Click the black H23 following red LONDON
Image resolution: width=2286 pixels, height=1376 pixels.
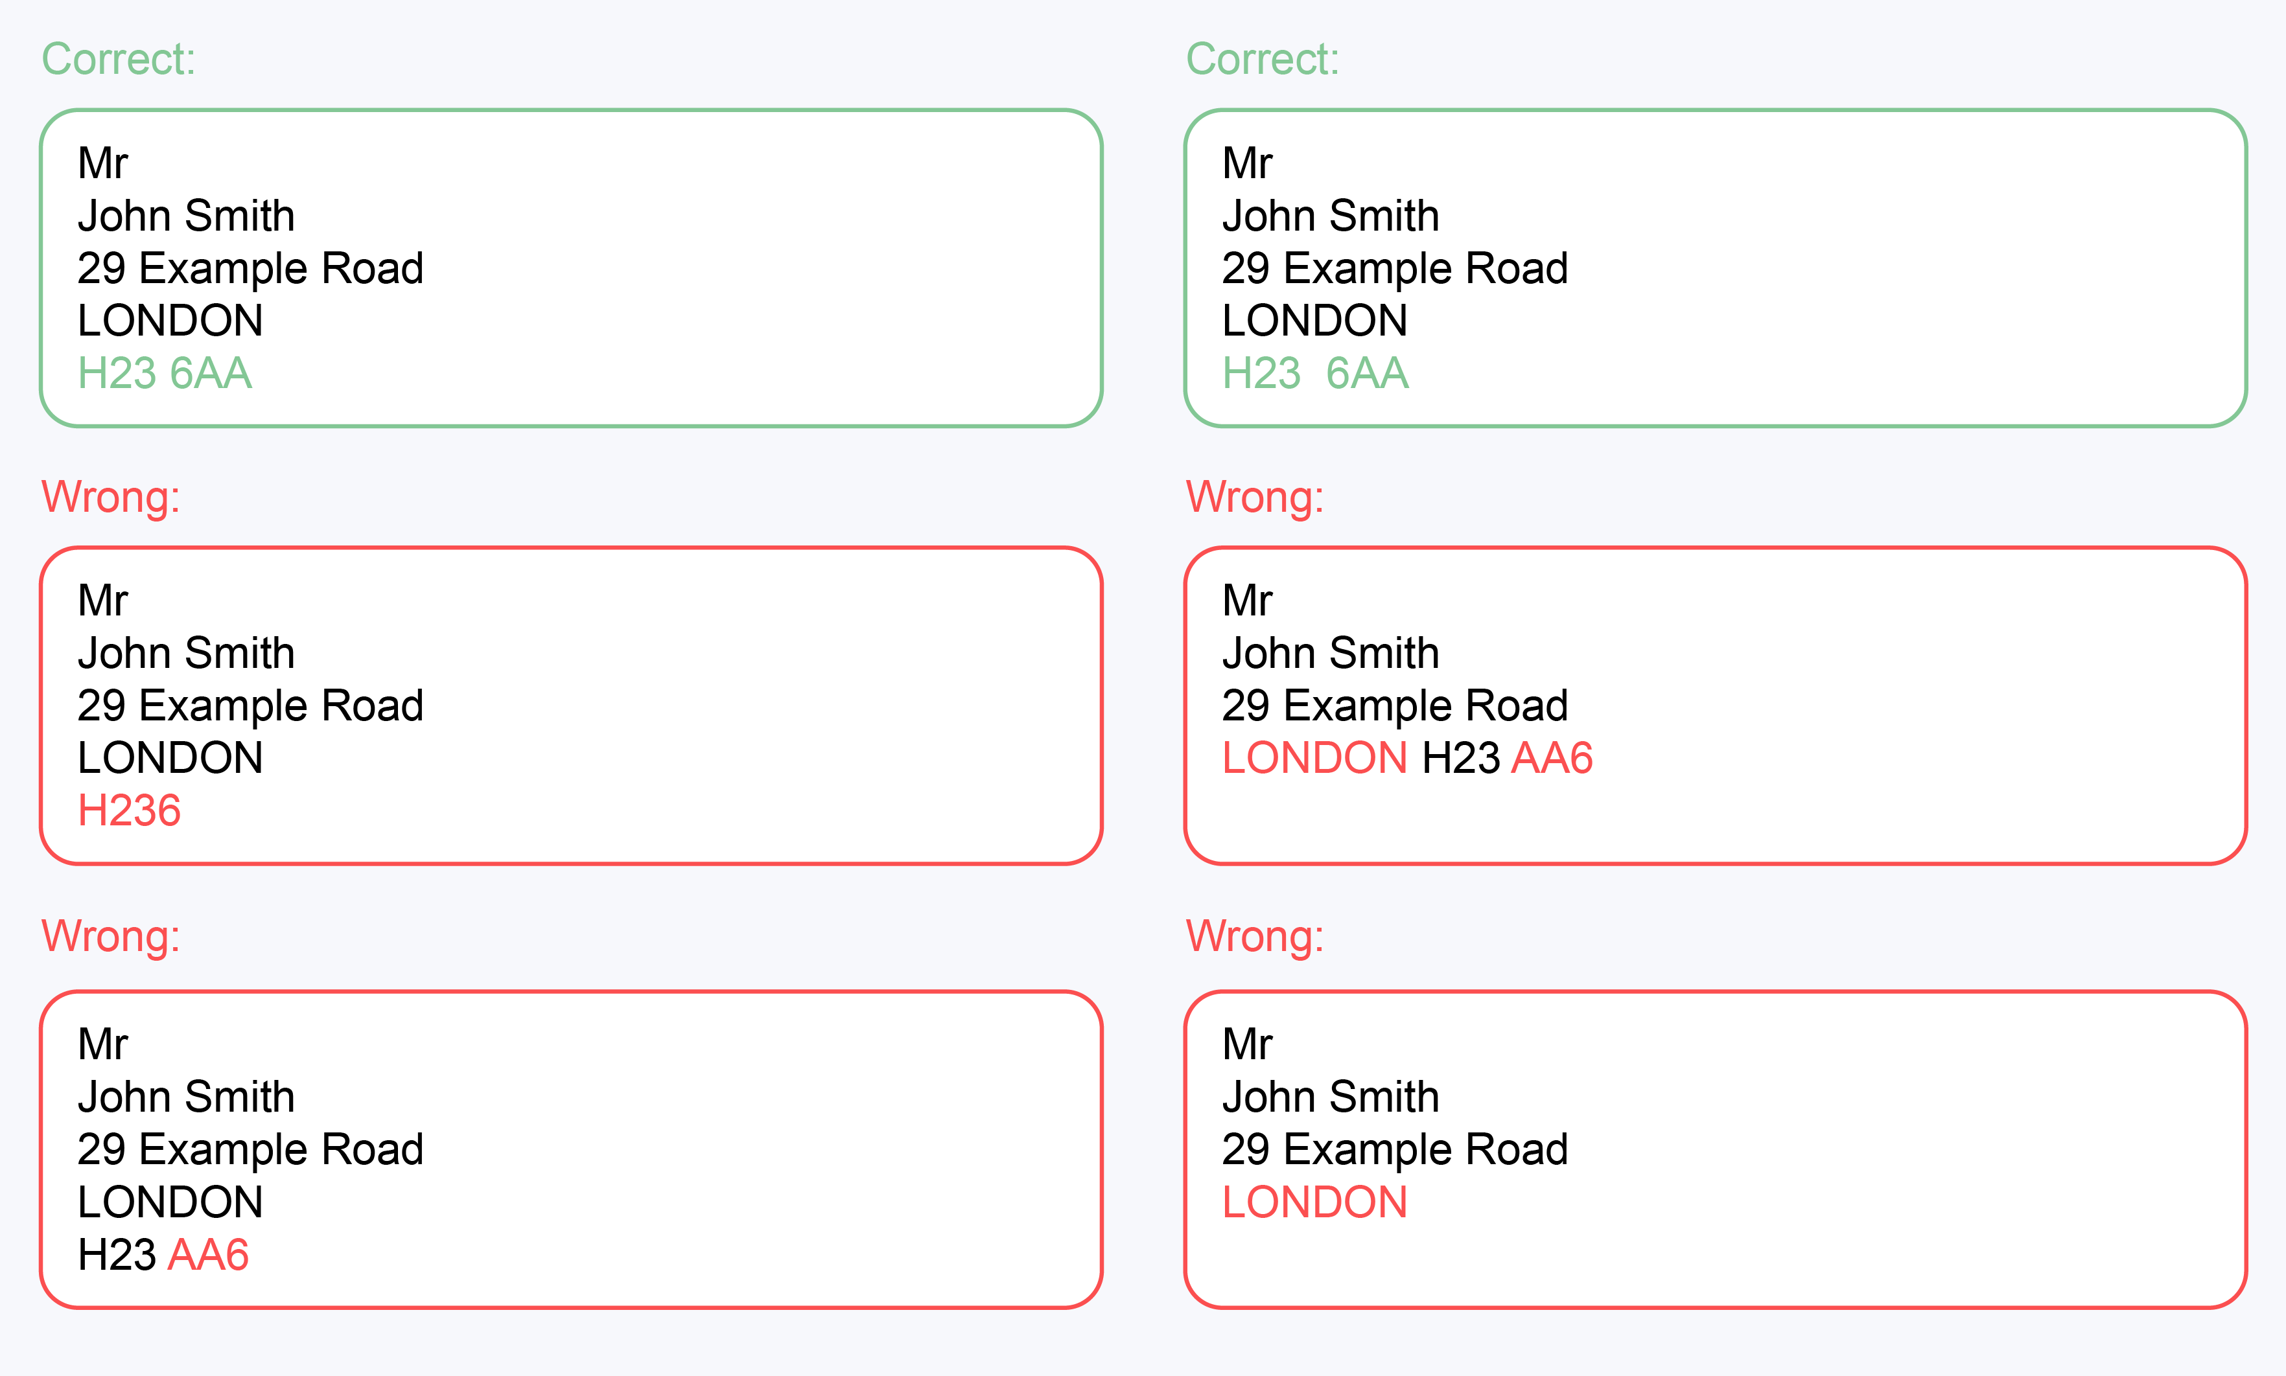click(1461, 759)
